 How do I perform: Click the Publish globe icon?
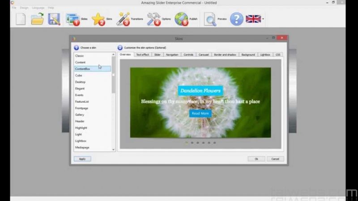coord(182,19)
